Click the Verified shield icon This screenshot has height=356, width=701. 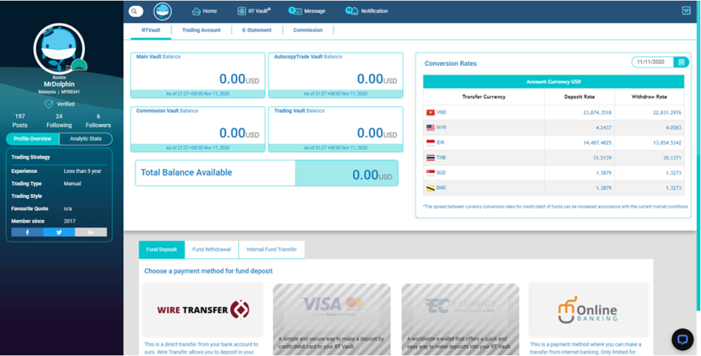pyautogui.click(x=49, y=104)
